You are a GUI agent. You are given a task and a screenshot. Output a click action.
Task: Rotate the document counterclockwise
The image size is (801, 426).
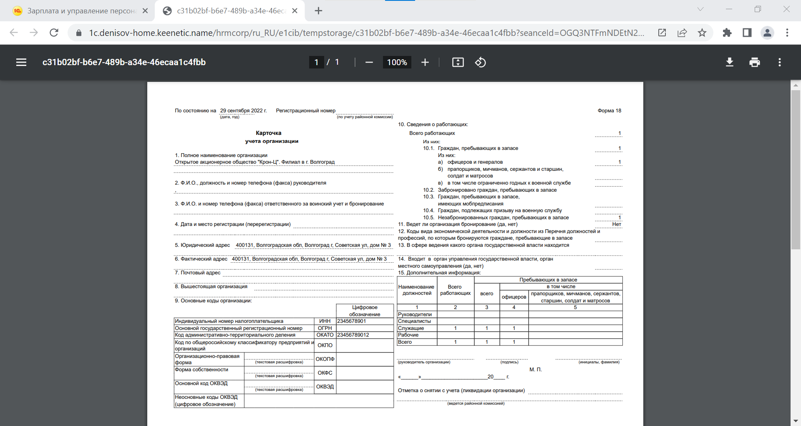(480, 62)
